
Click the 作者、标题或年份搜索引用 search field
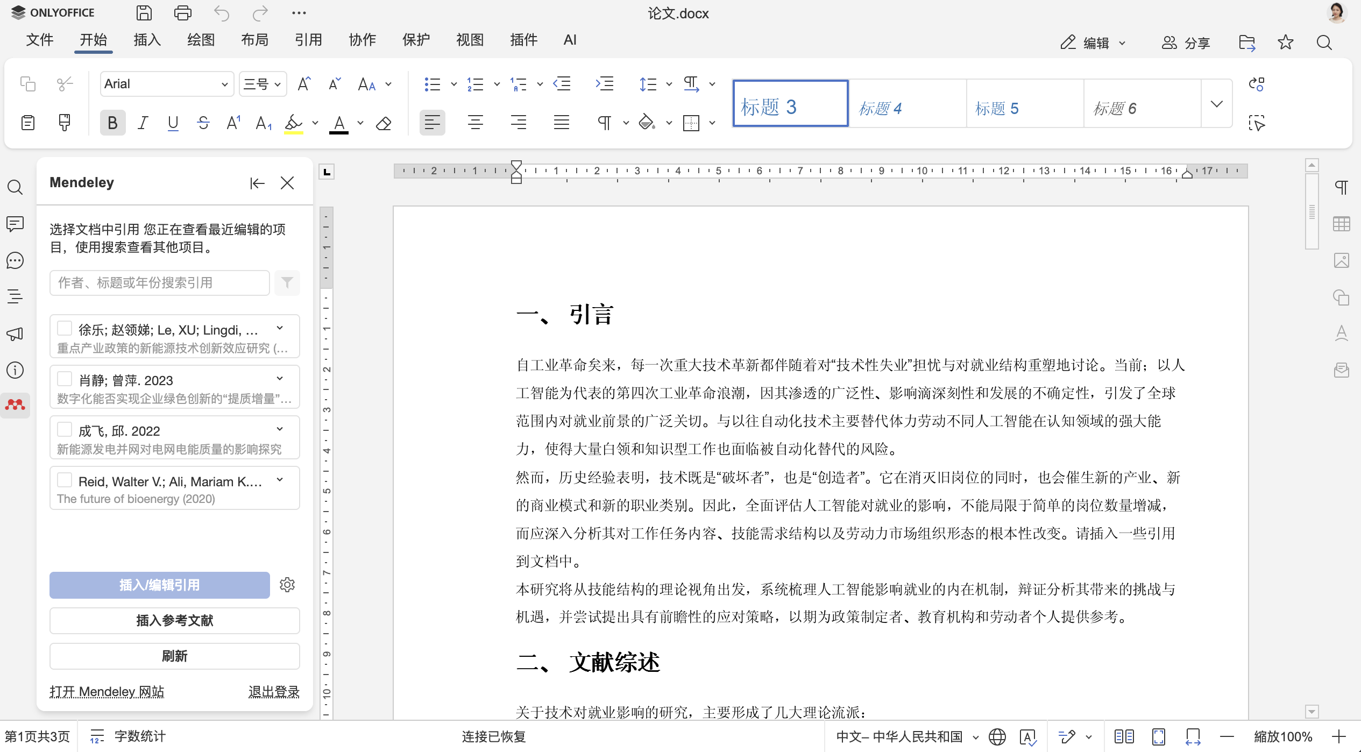point(160,283)
